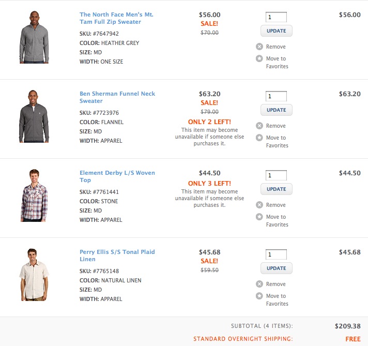Screen dimensions: 368x346
Task: Click the COLOR: STONE text
Action: (99, 201)
